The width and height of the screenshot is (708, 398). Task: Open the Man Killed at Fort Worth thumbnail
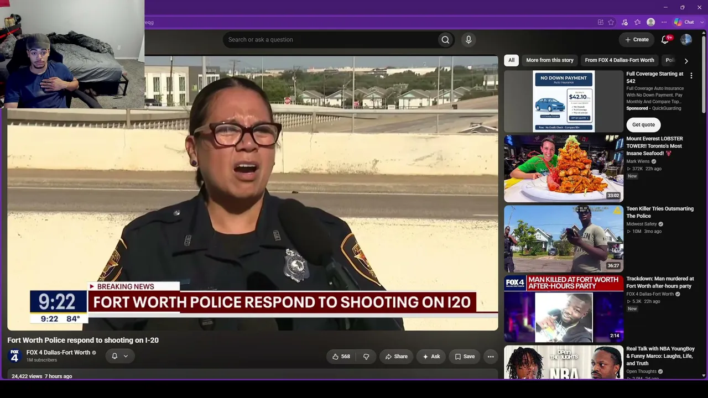click(564, 309)
